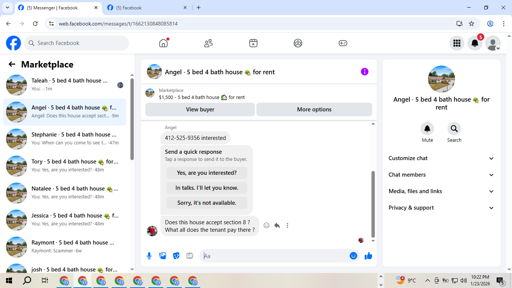Screen dimensions: 512x288
Task: Open more options dots beside Angel's message
Action: tap(287, 225)
